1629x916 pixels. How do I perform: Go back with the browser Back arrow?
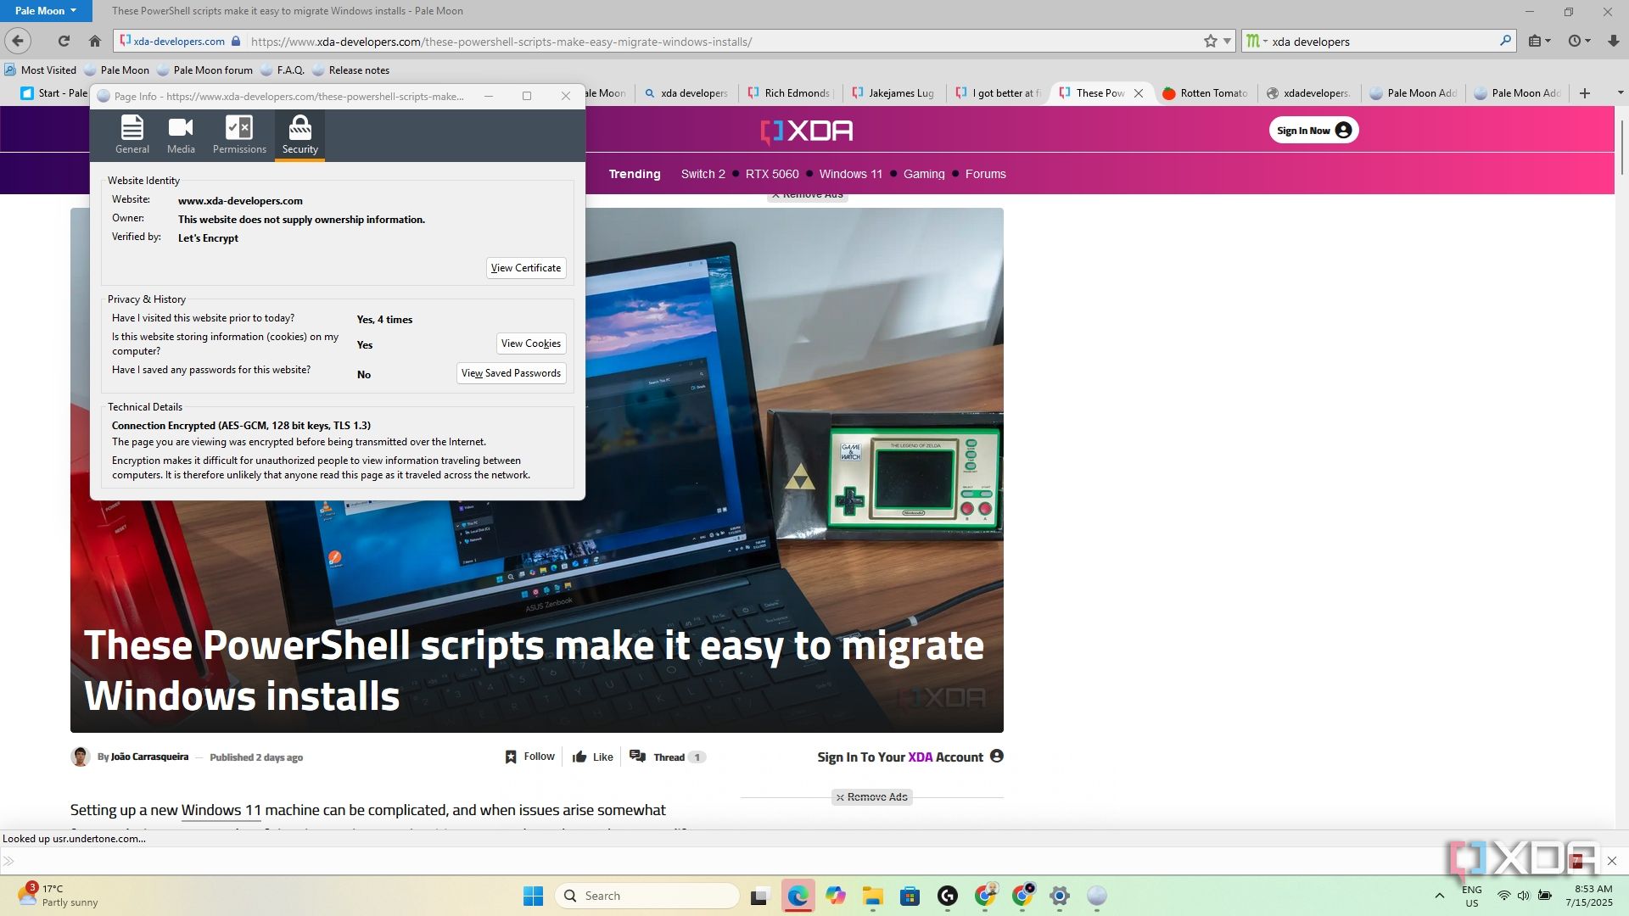tap(18, 41)
